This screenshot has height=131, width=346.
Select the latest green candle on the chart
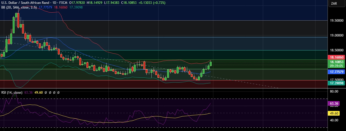click(x=211, y=64)
